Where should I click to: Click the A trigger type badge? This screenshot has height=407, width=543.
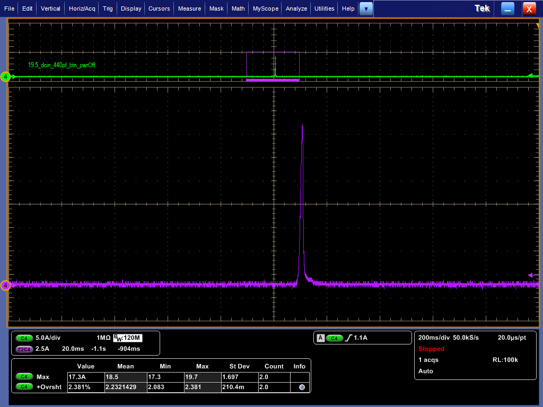[x=320, y=338]
